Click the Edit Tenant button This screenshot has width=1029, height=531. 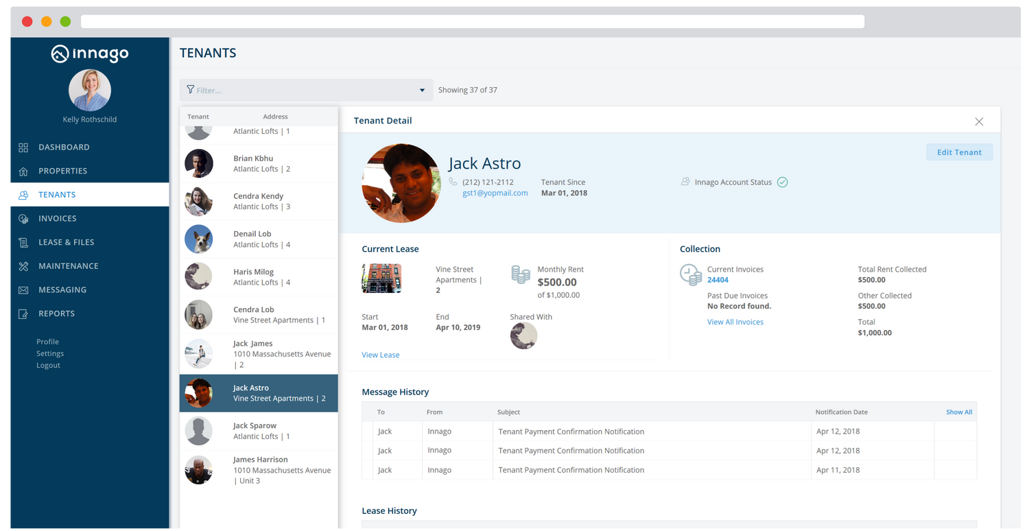pyautogui.click(x=959, y=152)
